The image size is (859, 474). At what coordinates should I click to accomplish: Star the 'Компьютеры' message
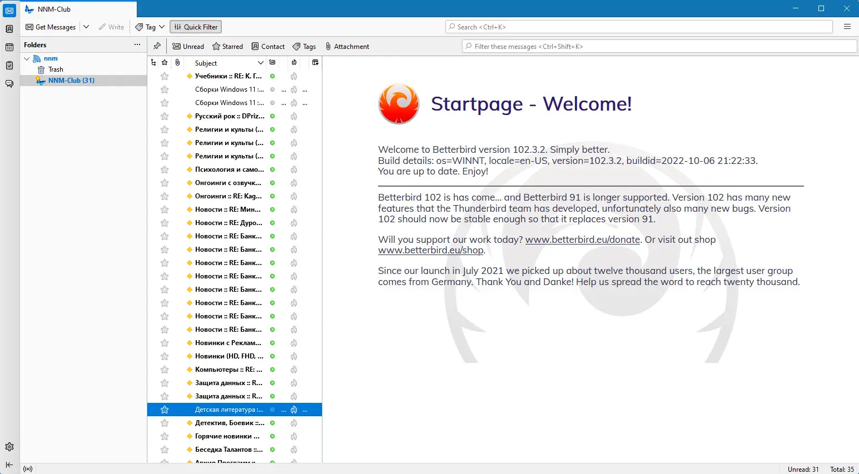coord(165,370)
